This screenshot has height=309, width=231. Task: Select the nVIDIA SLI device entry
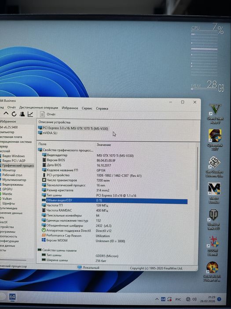(48, 133)
